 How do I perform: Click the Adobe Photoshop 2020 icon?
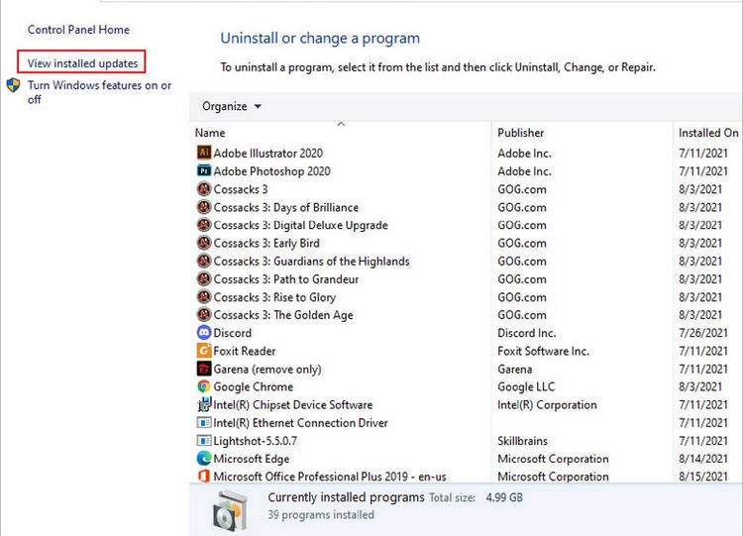click(x=204, y=170)
